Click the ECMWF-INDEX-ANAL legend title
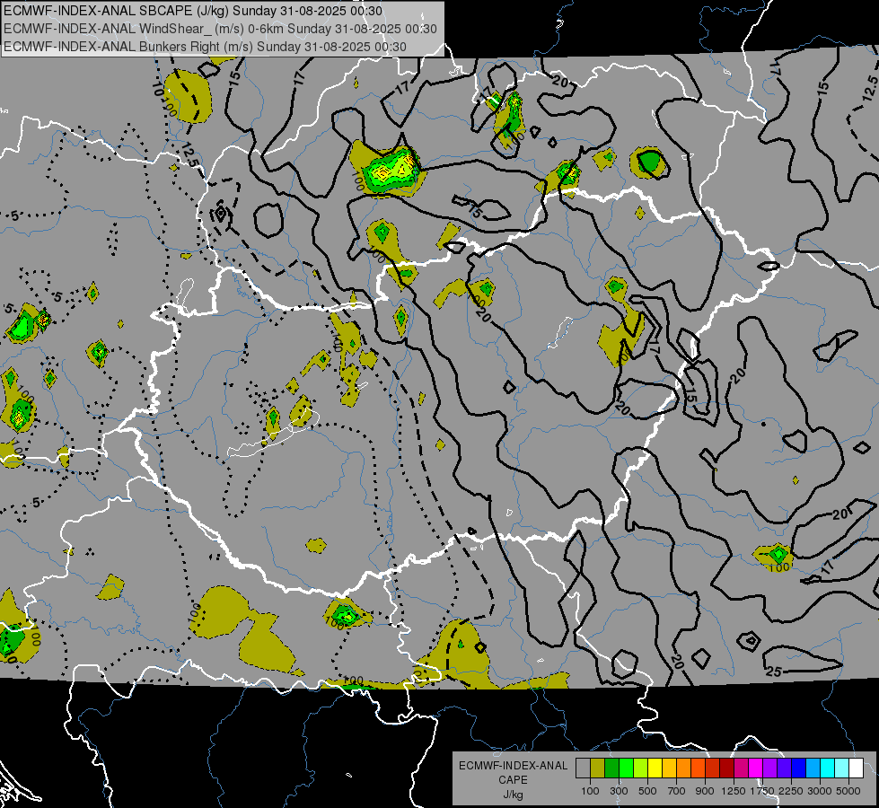The height and width of the screenshot is (808, 879). 513,766
